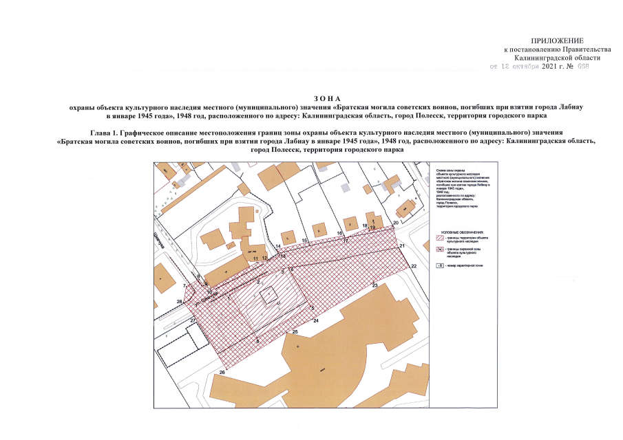
Task: Select boundary point 26 on the map
Action: [x=222, y=372]
